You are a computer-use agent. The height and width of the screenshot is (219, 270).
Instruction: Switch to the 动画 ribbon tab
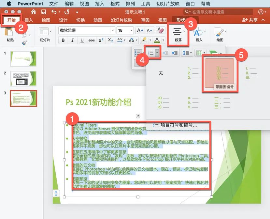pos(98,20)
